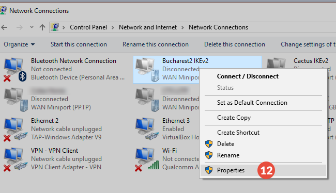This screenshot has height=193, width=336.
Task: Open the Organize dropdown menu
Action: (19, 44)
